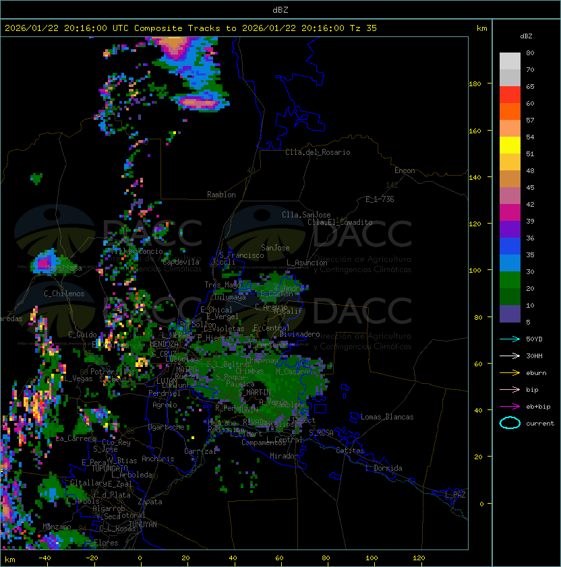Click the pink bip arrow in legend
Screen dimensions: 561x567
pyautogui.click(x=510, y=389)
